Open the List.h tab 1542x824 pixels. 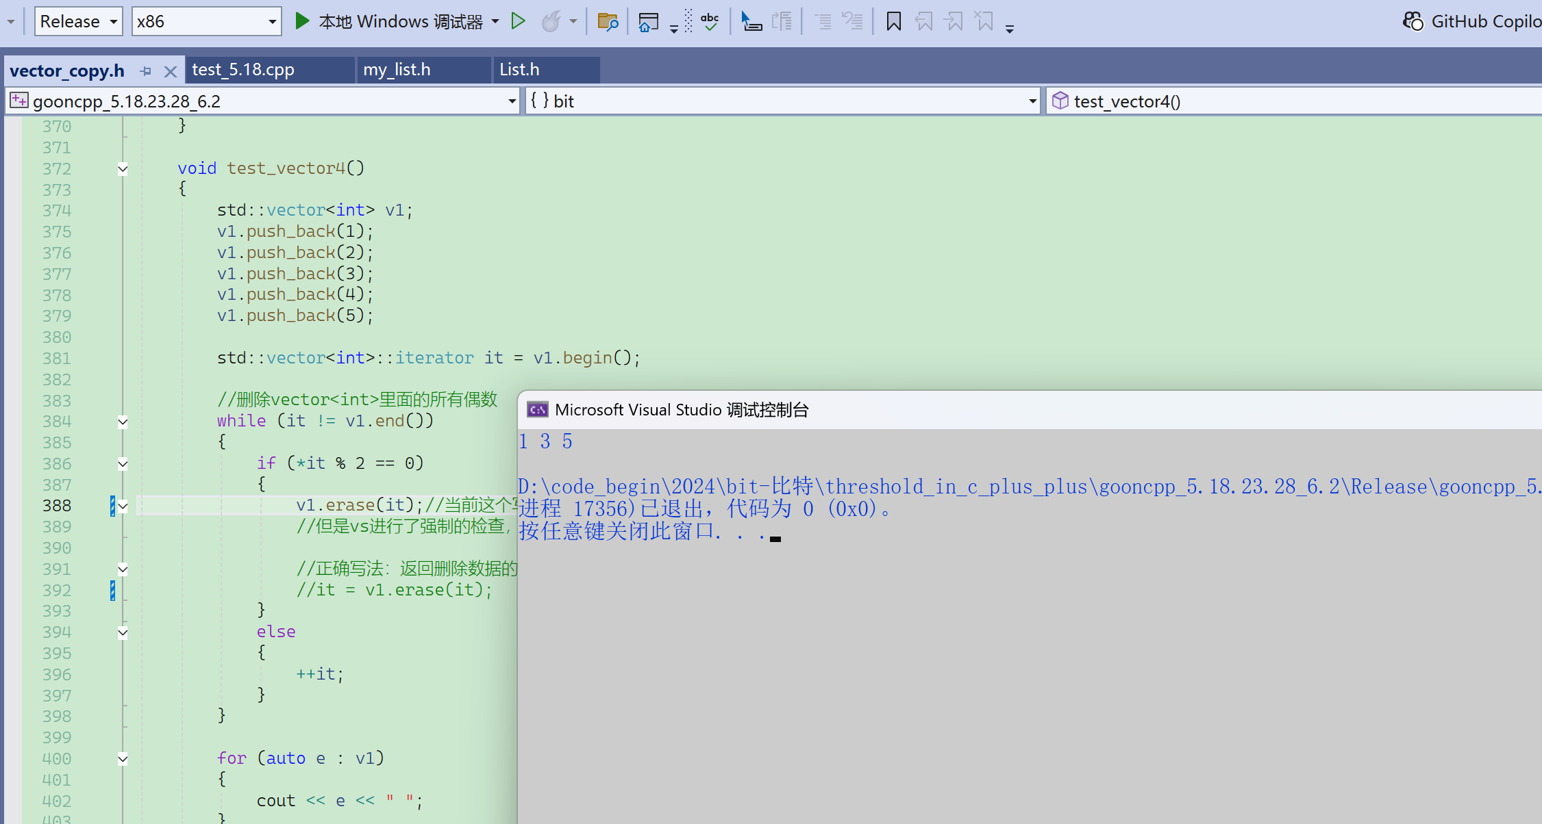(x=519, y=70)
